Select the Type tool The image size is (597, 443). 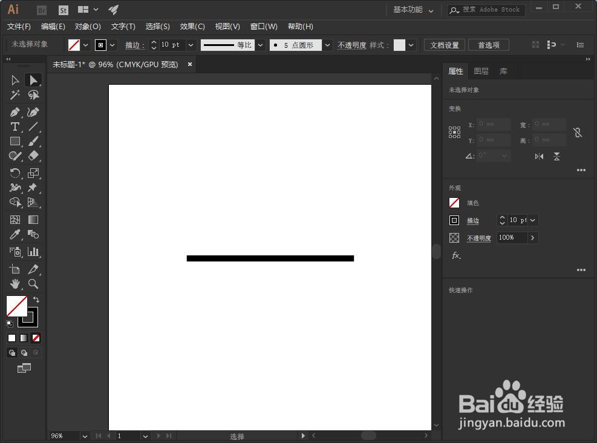(15, 126)
